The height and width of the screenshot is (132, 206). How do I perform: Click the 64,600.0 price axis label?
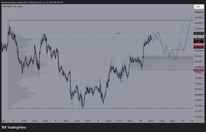199,23
